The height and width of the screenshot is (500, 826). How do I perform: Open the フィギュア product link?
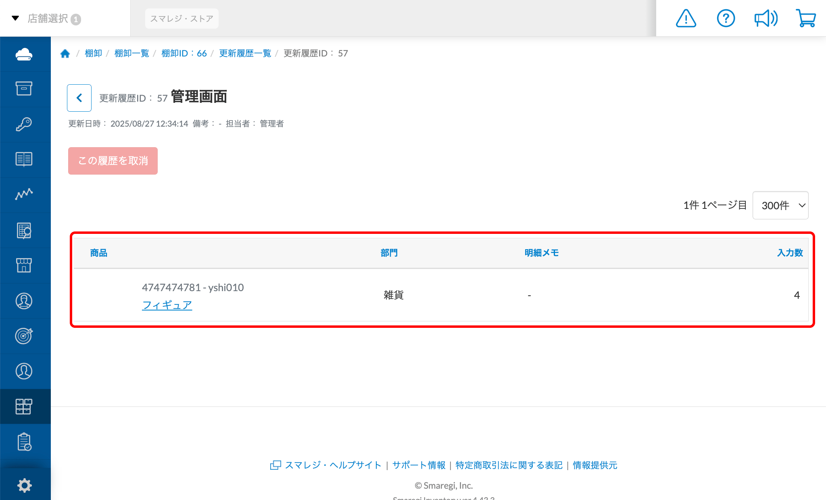point(167,305)
